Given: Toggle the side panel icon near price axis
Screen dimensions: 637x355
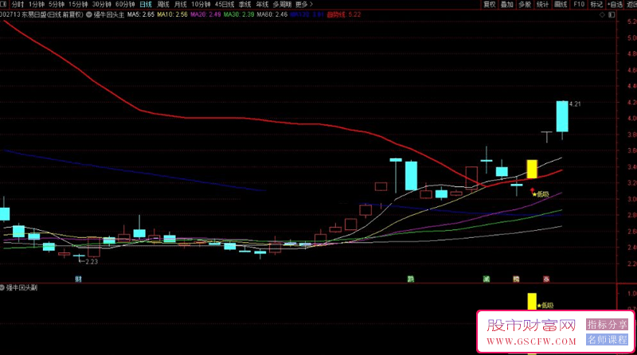Looking at the screenshot, I should (x=612, y=14).
